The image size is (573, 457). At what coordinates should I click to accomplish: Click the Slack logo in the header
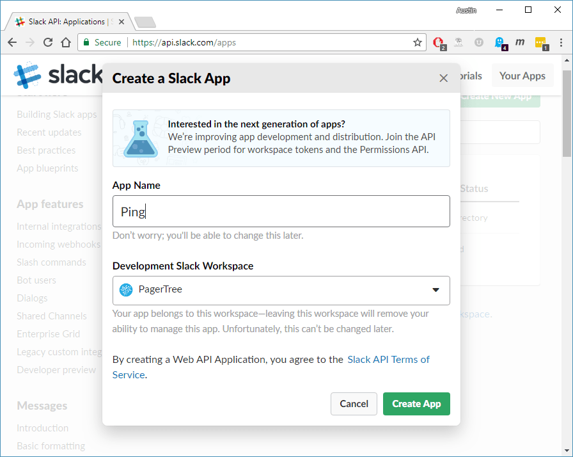pyautogui.click(x=58, y=75)
